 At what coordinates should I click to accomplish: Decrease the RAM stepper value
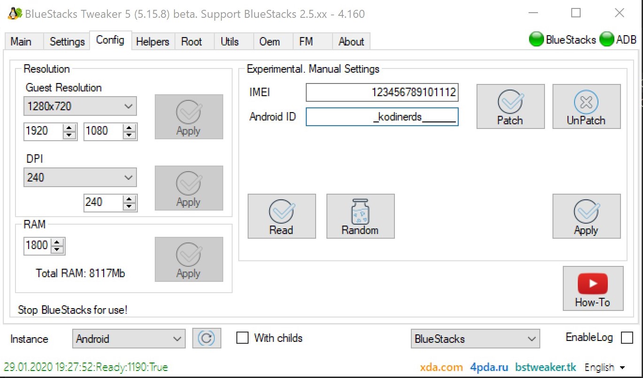pyautogui.click(x=57, y=249)
